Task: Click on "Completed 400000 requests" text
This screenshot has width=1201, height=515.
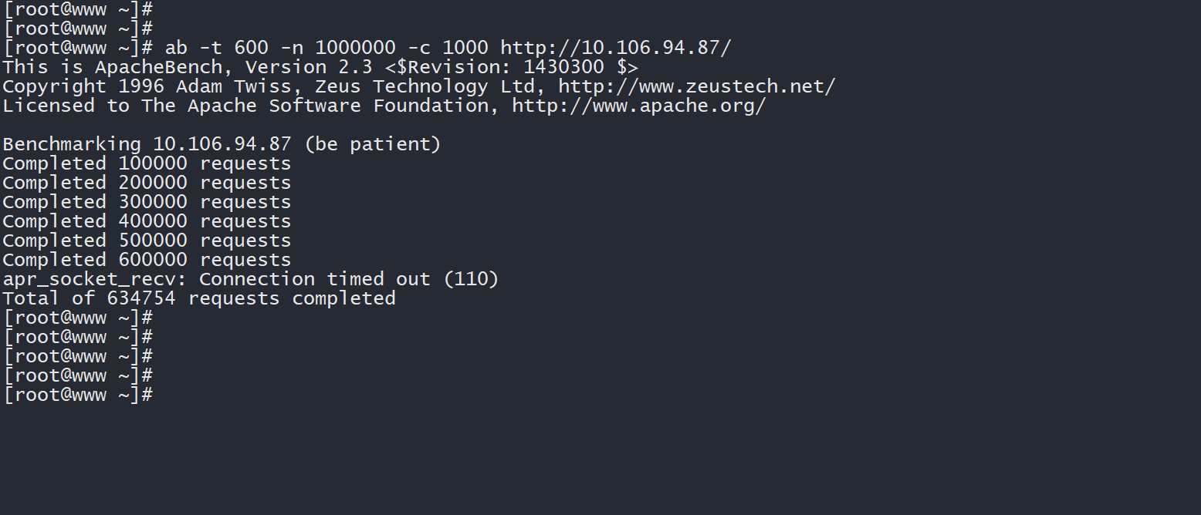Action: (147, 221)
